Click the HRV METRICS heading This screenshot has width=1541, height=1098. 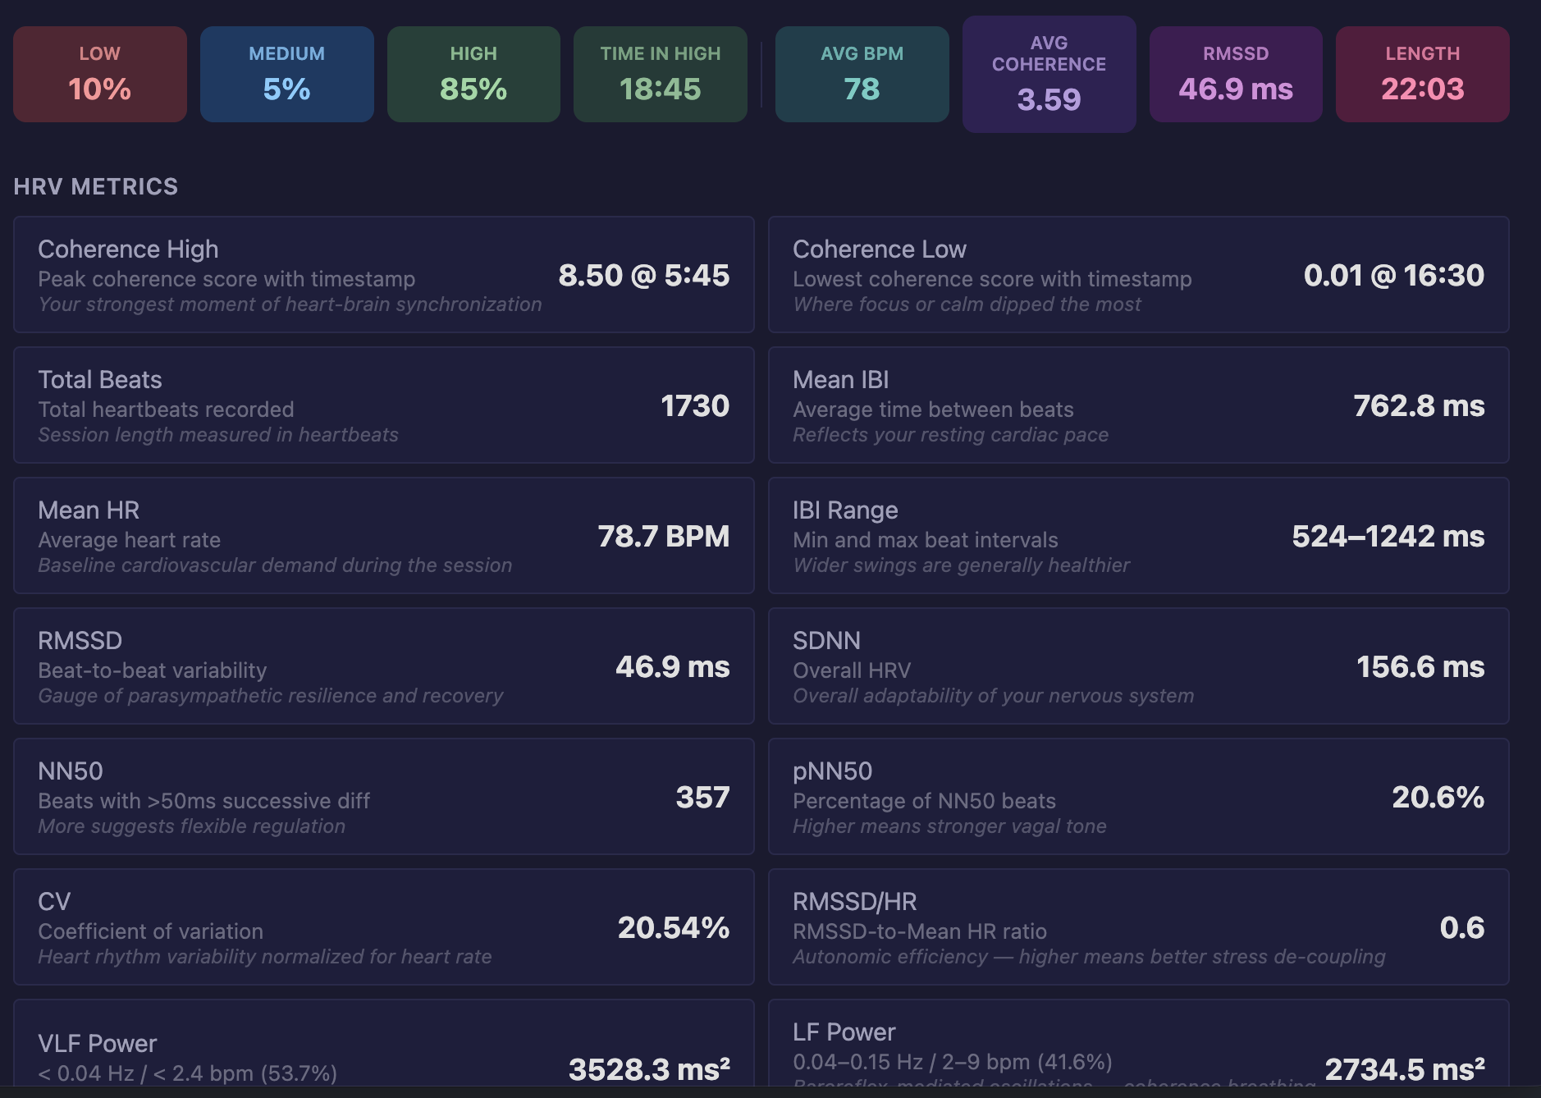click(96, 187)
